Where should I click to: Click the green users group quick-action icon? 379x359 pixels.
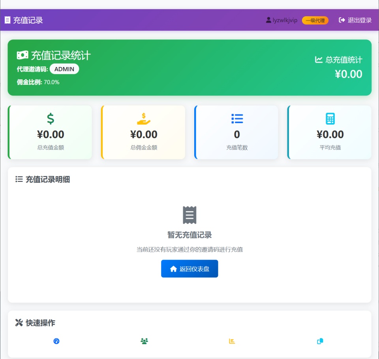coord(144,341)
